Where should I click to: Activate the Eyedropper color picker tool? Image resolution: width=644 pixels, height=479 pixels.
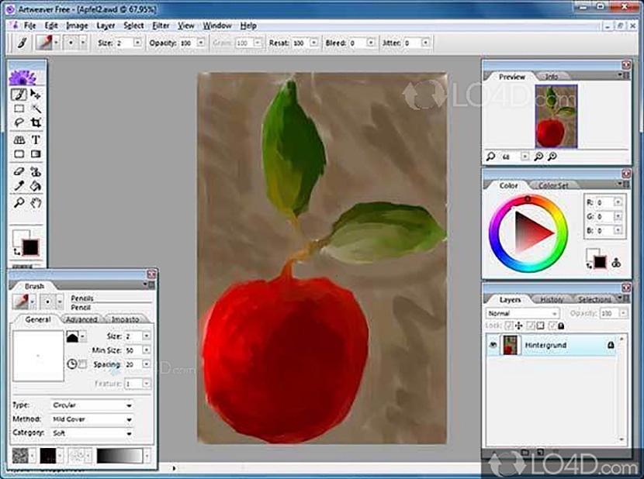click(x=19, y=186)
